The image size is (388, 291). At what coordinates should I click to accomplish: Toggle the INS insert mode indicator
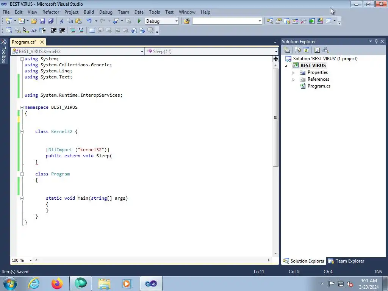point(379,271)
